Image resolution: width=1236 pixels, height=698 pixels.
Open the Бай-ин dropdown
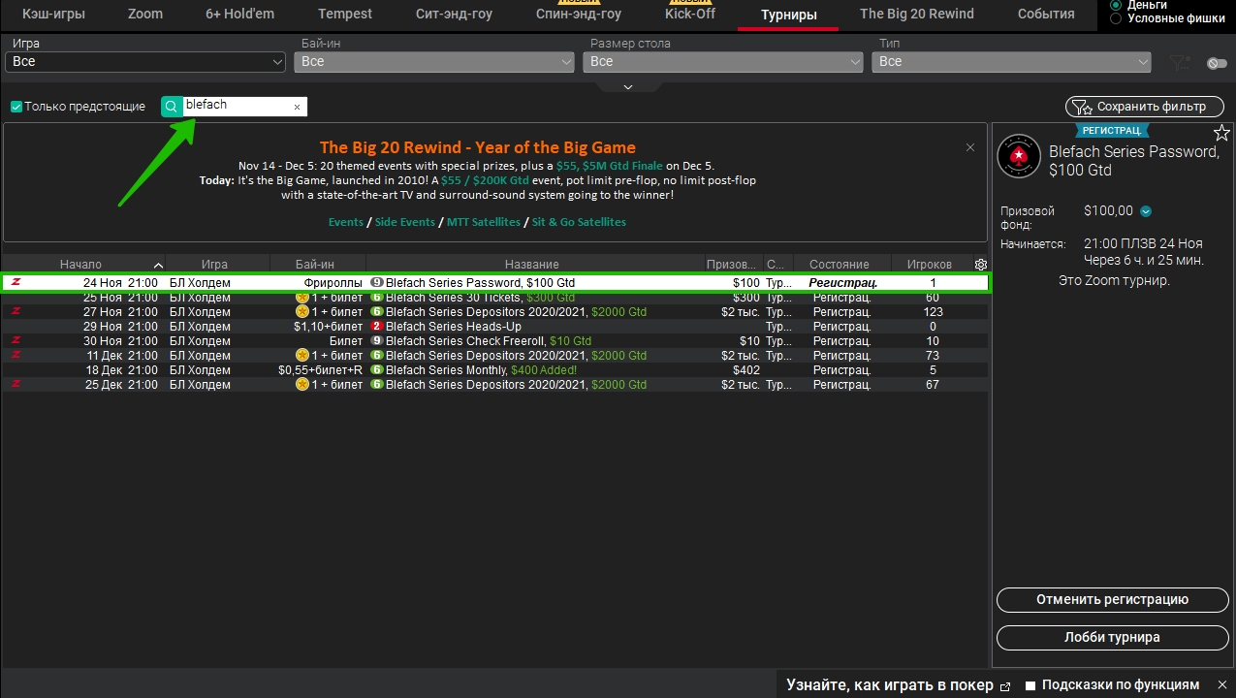(x=434, y=62)
